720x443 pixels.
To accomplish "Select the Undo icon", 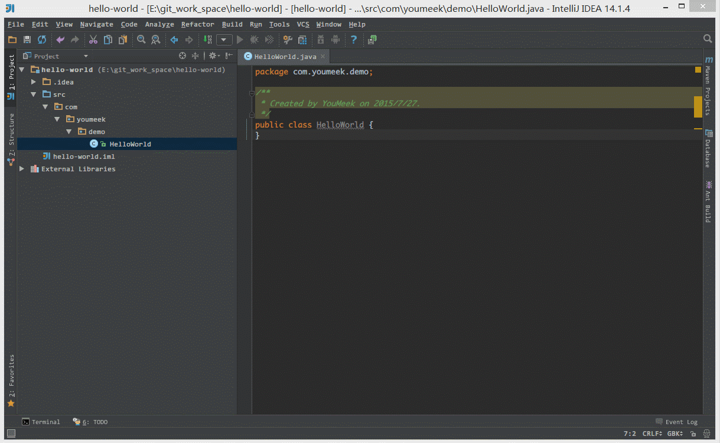I will [x=60, y=40].
